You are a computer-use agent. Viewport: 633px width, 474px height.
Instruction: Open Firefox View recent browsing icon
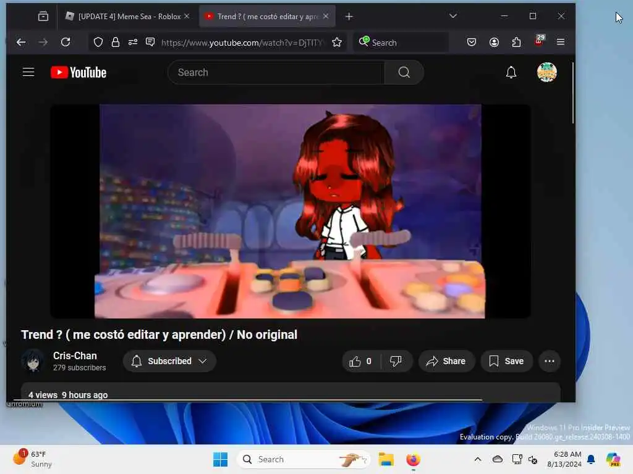point(43,16)
